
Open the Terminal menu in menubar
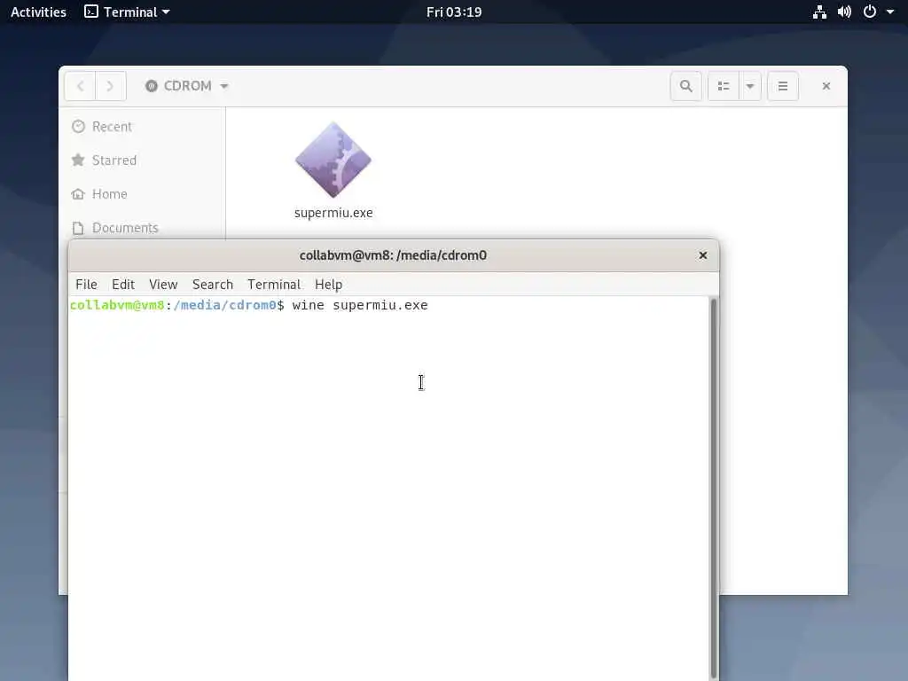274,285
